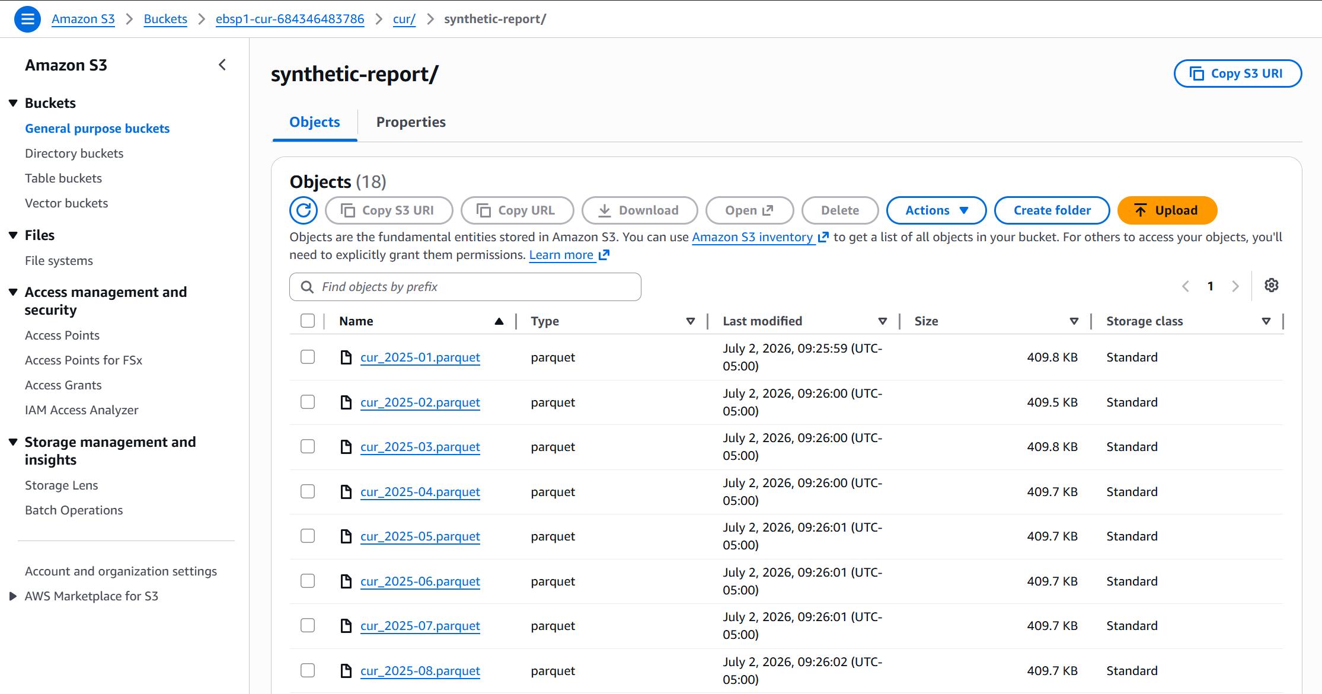Sort by Size column arrow

pos(1074,321)
